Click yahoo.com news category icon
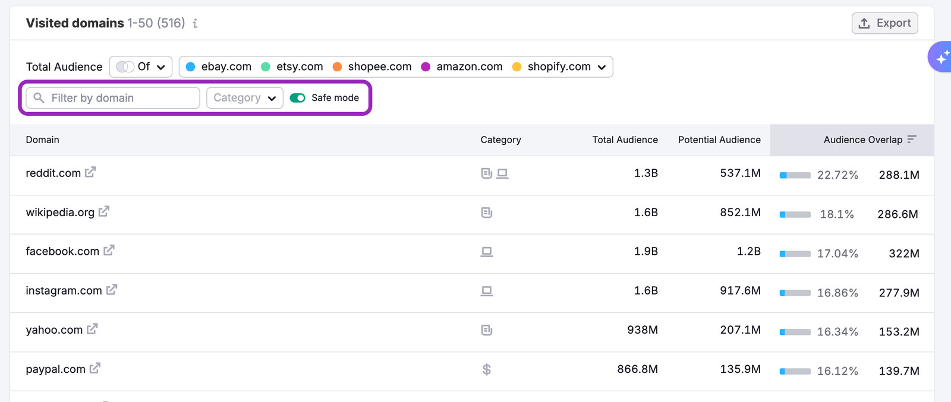This screenshot has height=402, width=951. click(x=487, y=330)
